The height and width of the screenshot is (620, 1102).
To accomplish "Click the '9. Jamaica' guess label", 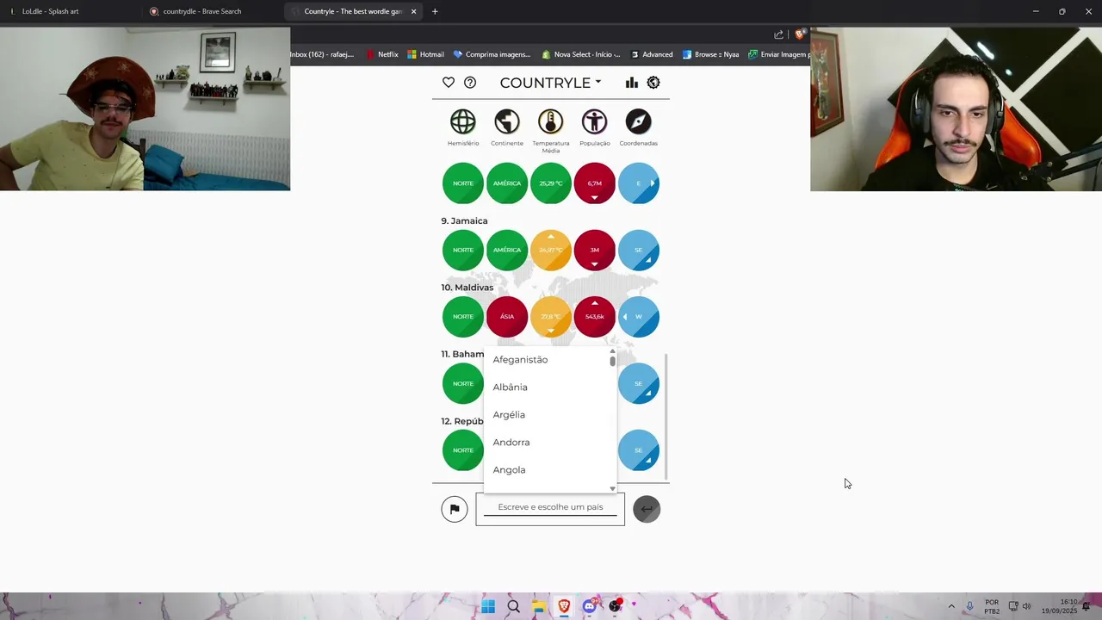I will [464, 221].
